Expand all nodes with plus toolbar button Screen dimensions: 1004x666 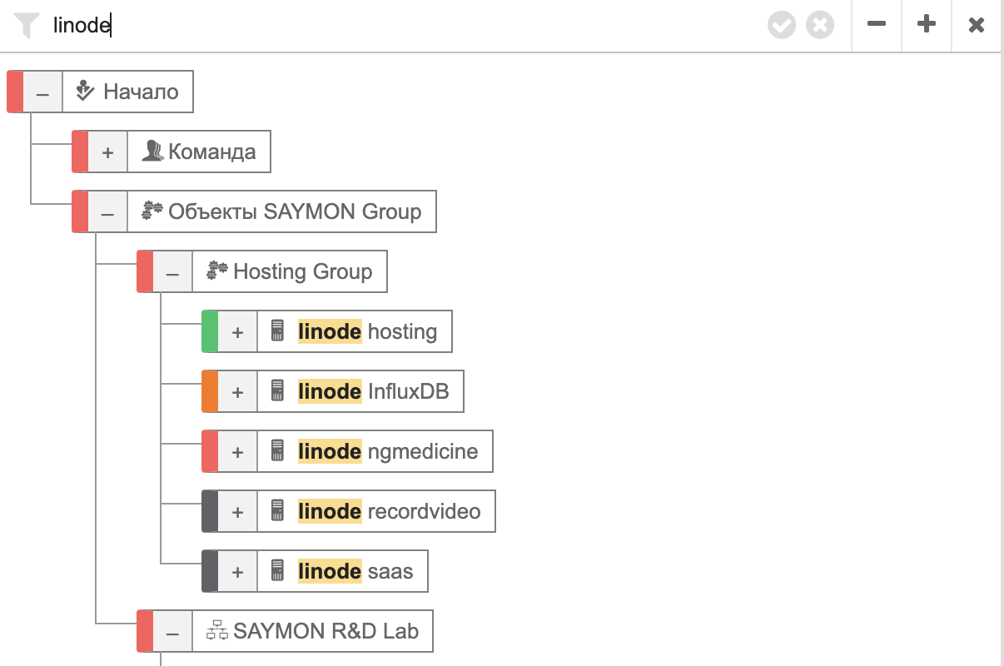[927, 25]
